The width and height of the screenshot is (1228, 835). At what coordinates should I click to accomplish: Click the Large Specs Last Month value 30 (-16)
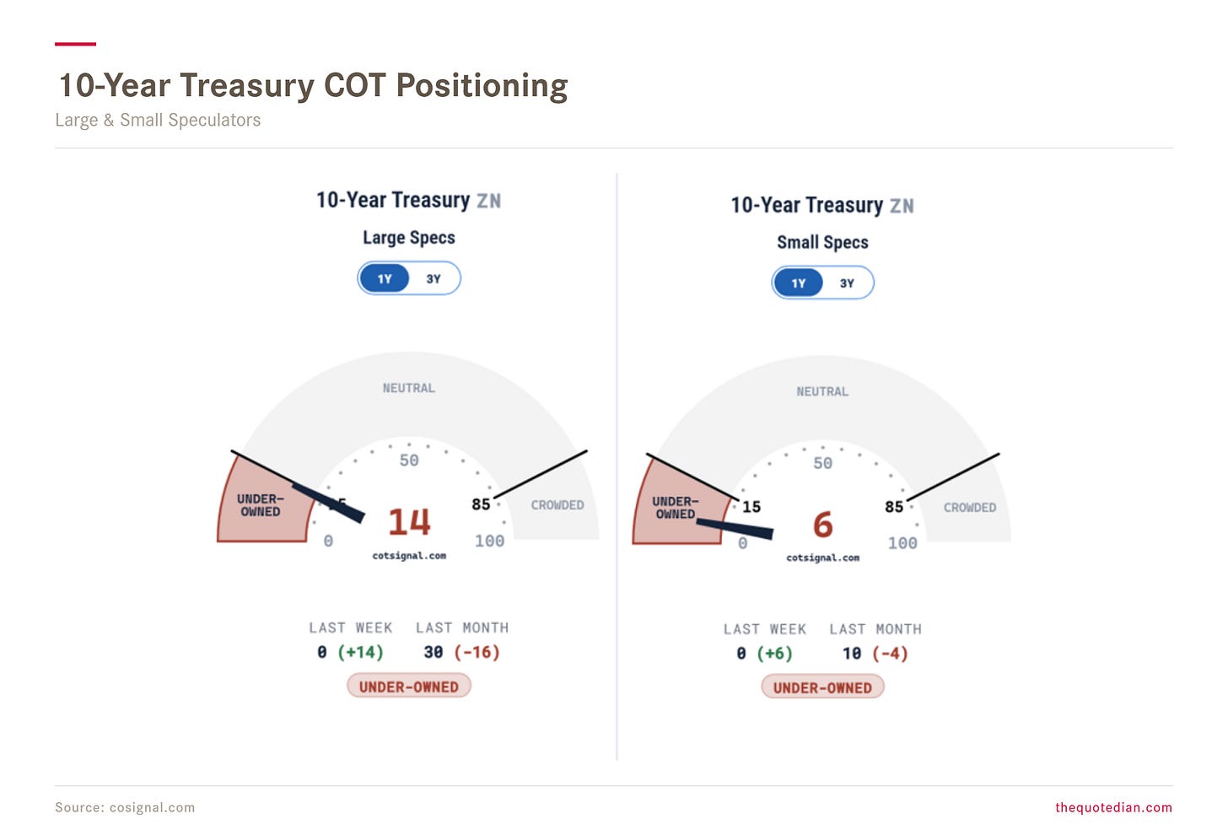pyautogui.click(x=461, y=652)
